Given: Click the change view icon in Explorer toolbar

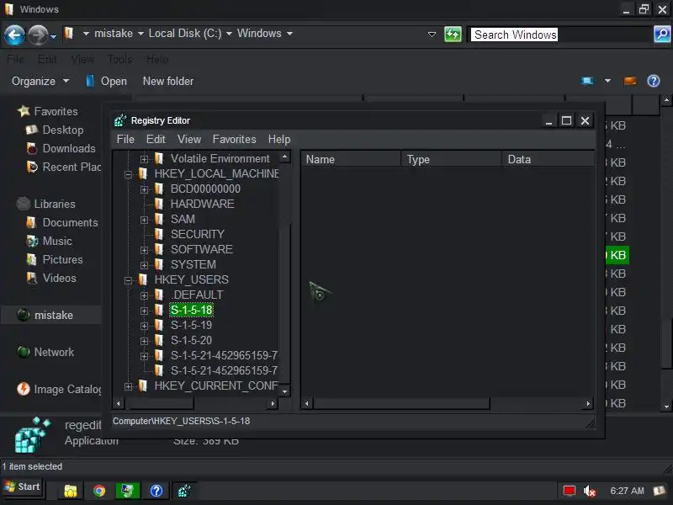Looking at the screenshot, I should point(587,81).
